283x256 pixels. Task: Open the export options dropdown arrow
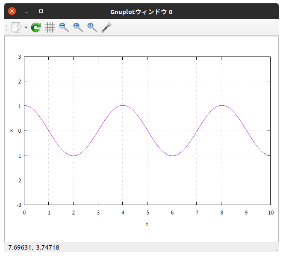[x=26, y=27]
